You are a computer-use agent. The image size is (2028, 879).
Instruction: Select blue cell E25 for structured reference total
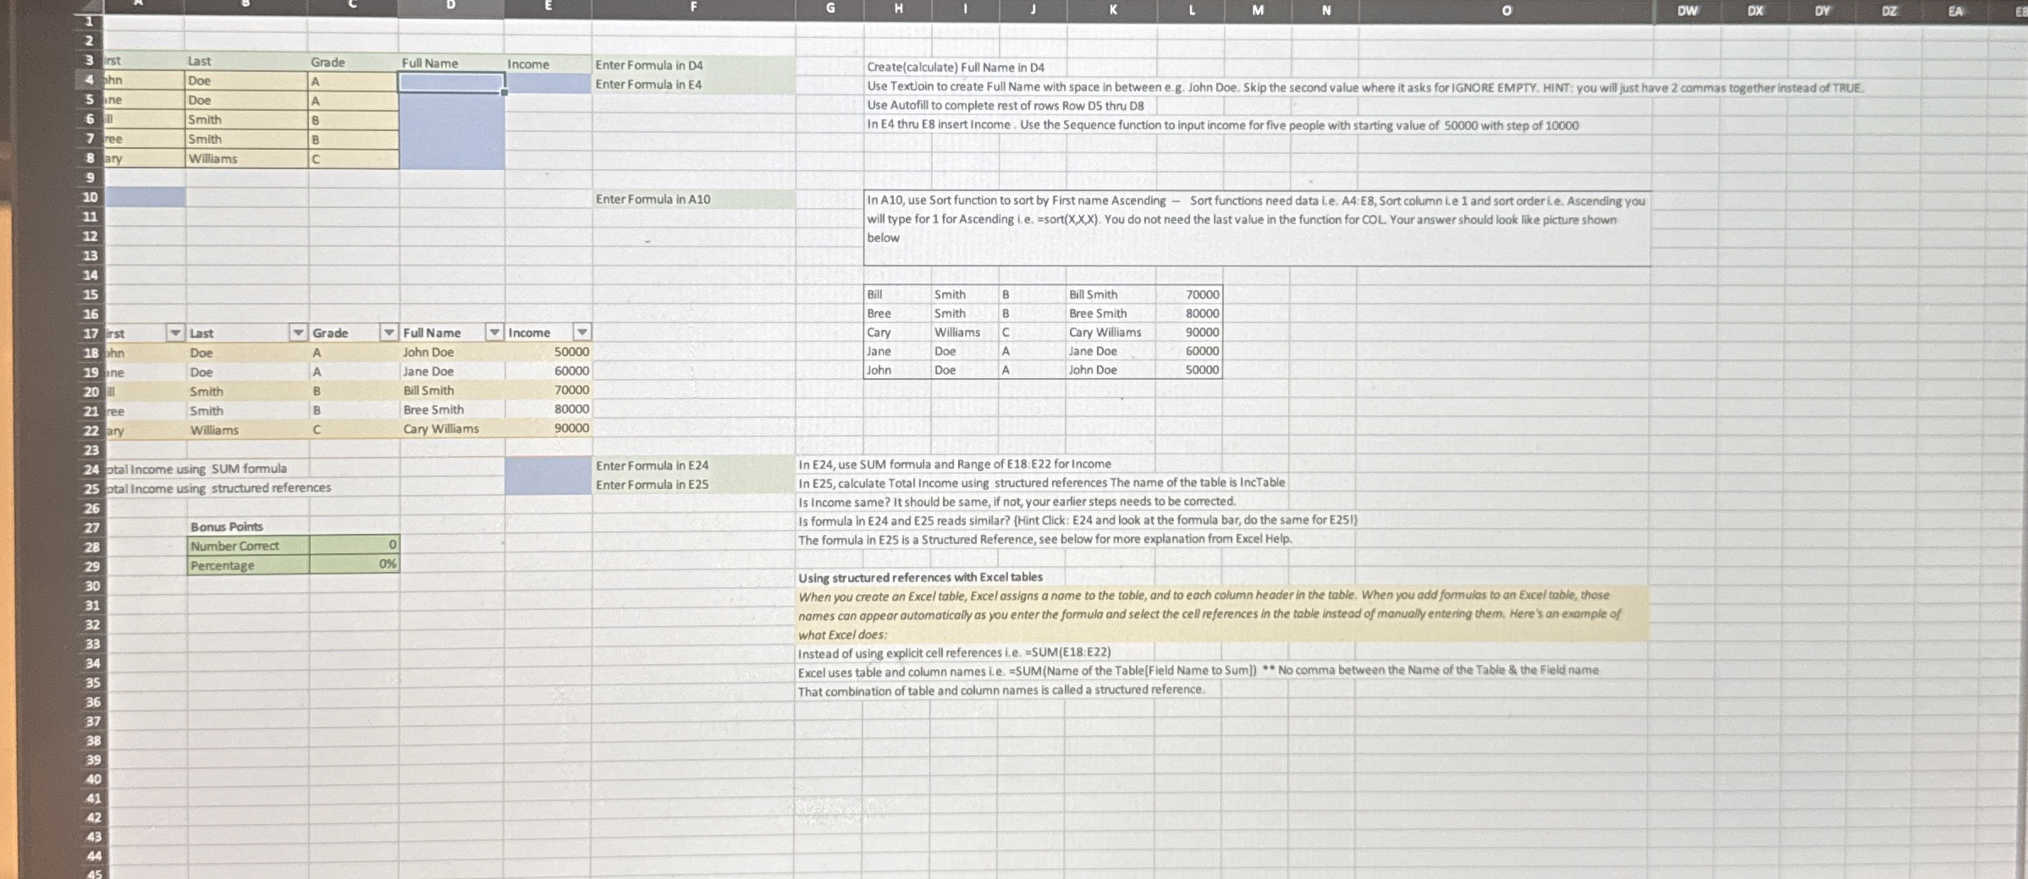click(x=548, y=485)
